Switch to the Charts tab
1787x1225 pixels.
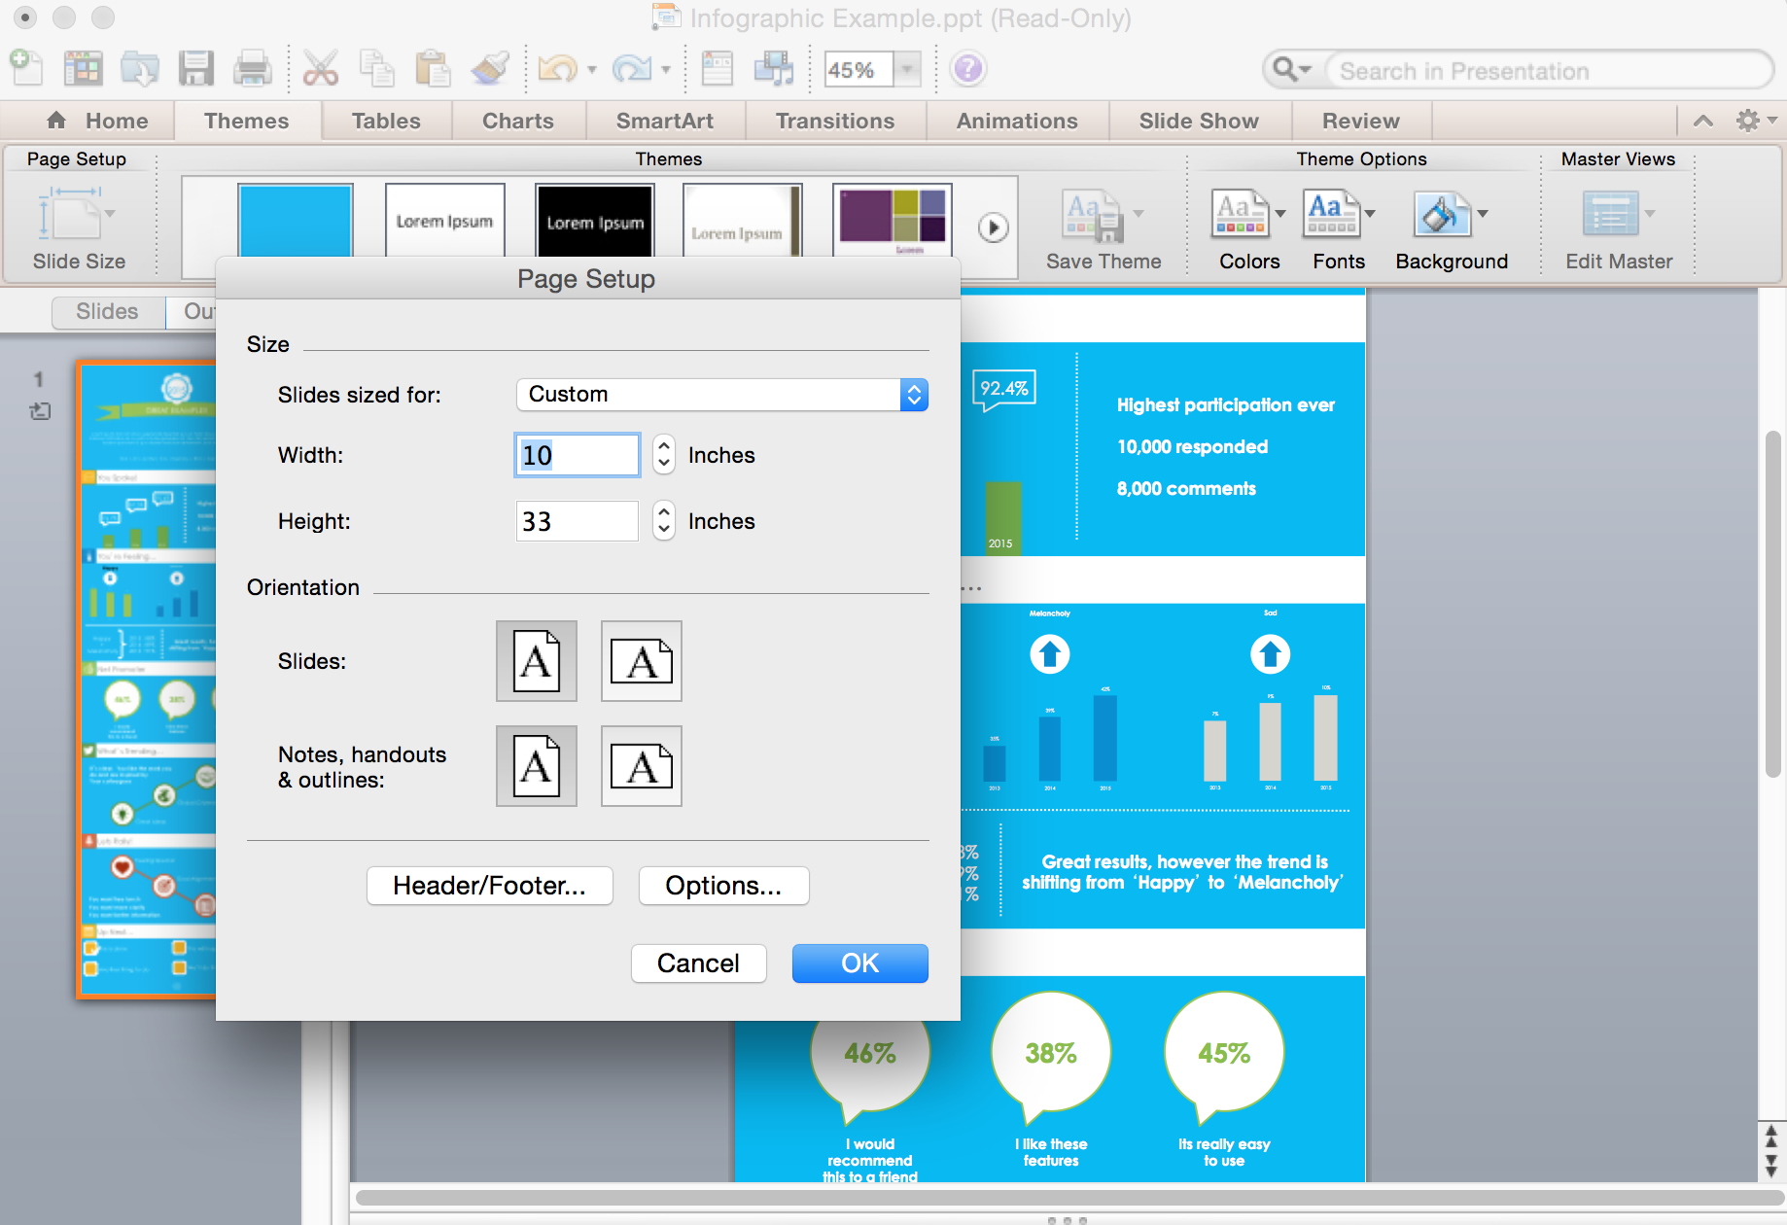click(x=518, y=121)
